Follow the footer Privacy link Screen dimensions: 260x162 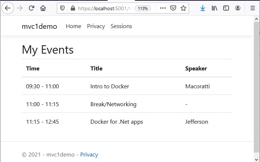coord(89,155)
